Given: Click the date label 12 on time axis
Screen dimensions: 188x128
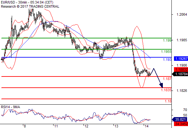Looking at the screenshot, I should coord(86,126).
